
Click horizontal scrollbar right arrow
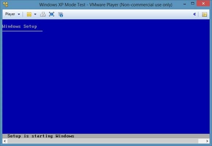pos(207,141)
